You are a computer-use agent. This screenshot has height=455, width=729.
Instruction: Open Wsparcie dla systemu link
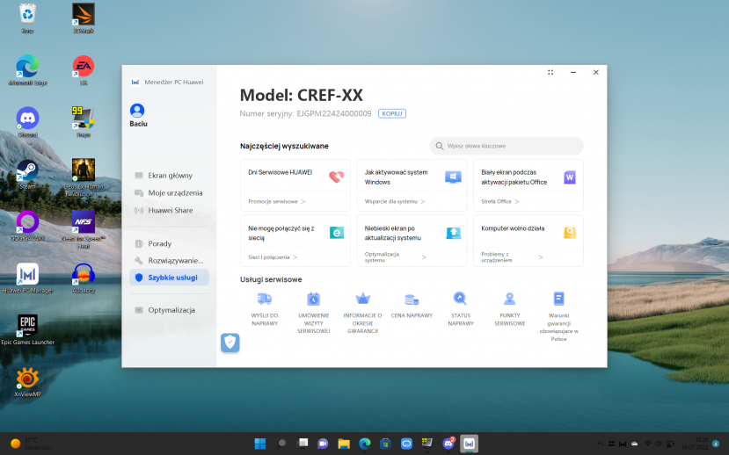coord(395,201)
